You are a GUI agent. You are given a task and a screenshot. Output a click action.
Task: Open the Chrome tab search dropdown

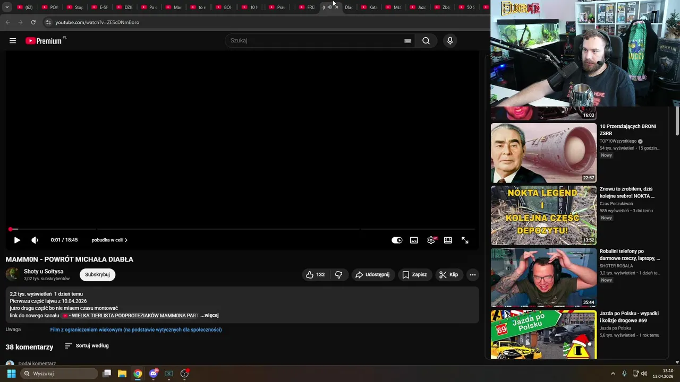tap(7, 7)
